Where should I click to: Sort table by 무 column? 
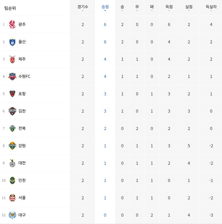coord(137,8)
